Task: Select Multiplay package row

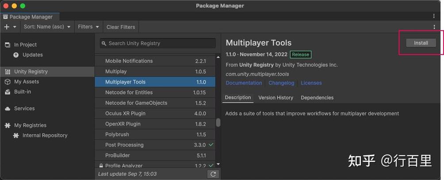Action: pyautogui.click(x=155, y=72)
